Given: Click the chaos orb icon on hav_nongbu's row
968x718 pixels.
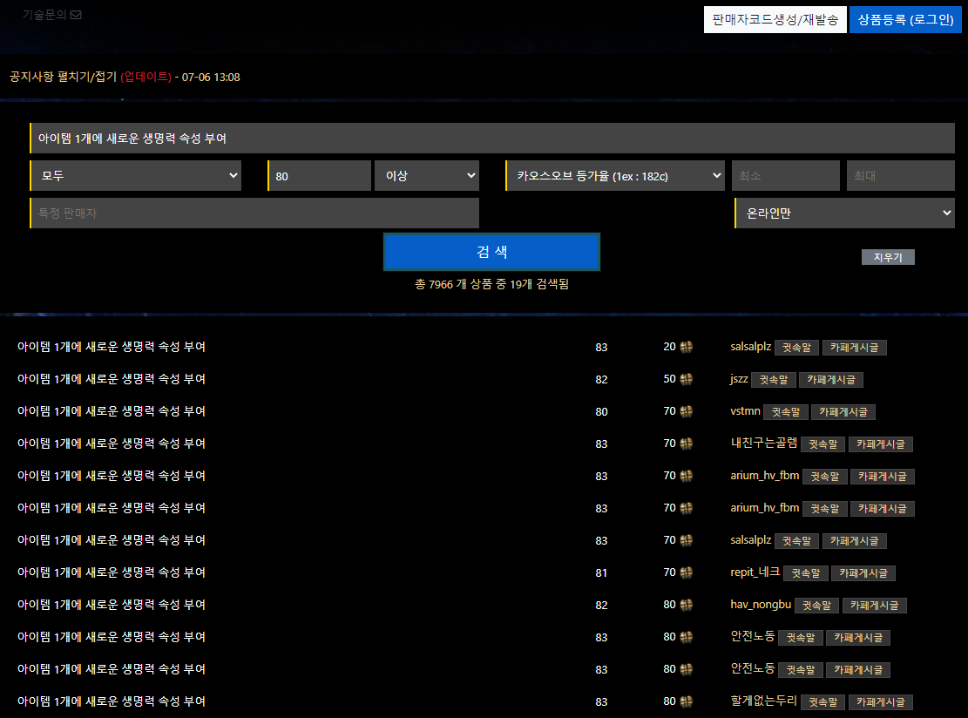Looking at the screenshot, I should (686, 605).
